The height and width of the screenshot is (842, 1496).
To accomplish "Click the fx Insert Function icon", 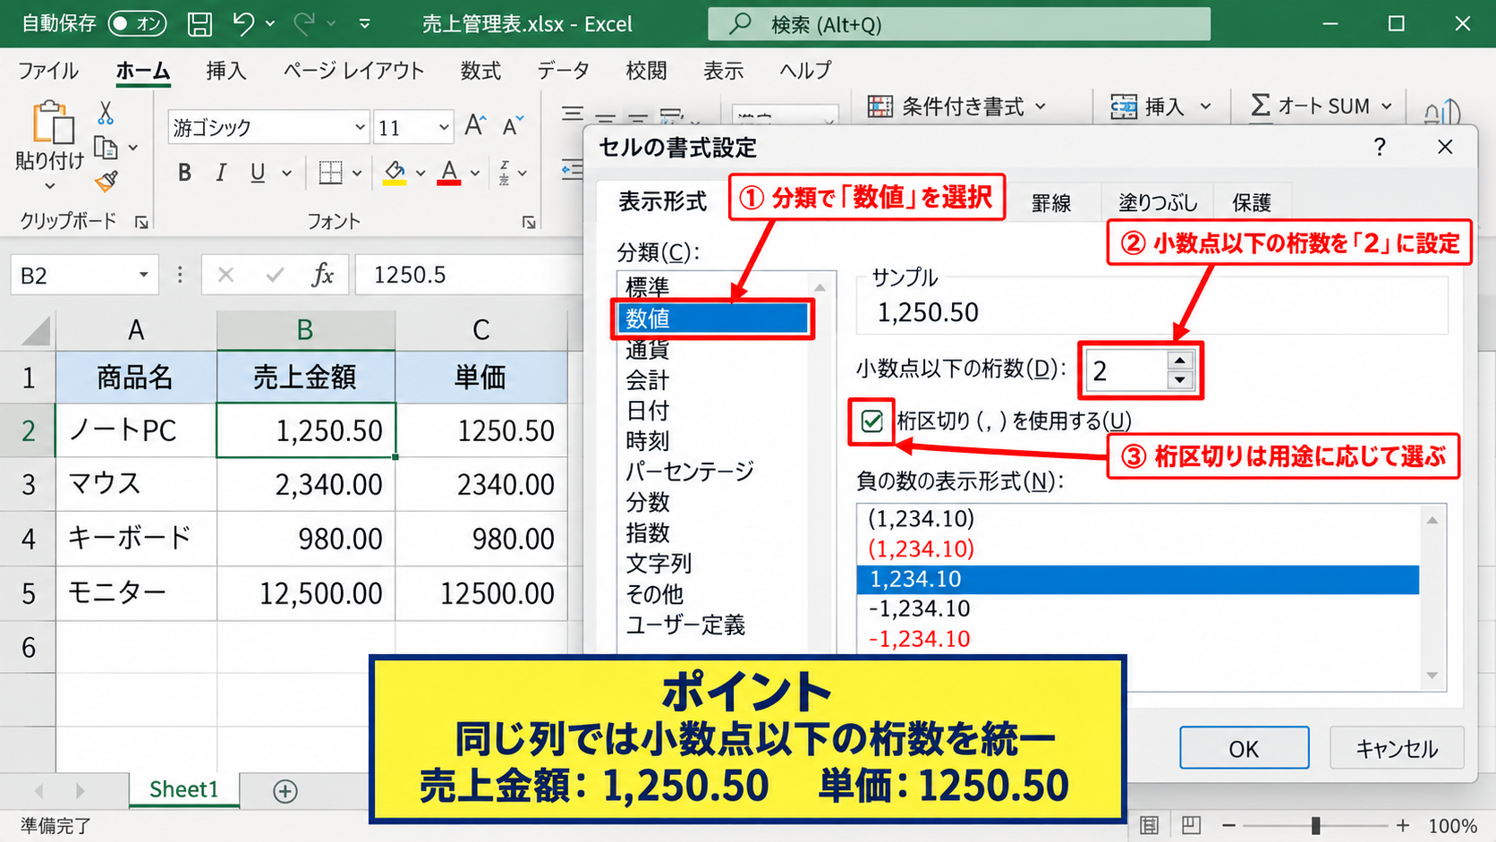I will pyautogui.click(x=322, y=275).
